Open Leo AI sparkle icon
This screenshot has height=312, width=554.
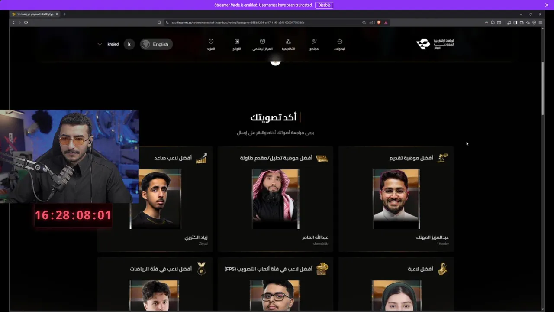[x=528, y=23]
